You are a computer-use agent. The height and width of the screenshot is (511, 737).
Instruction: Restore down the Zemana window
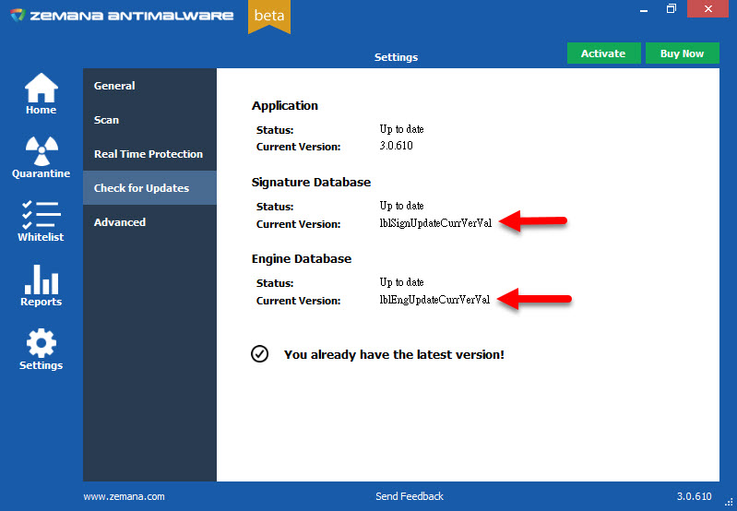[672, 9]
